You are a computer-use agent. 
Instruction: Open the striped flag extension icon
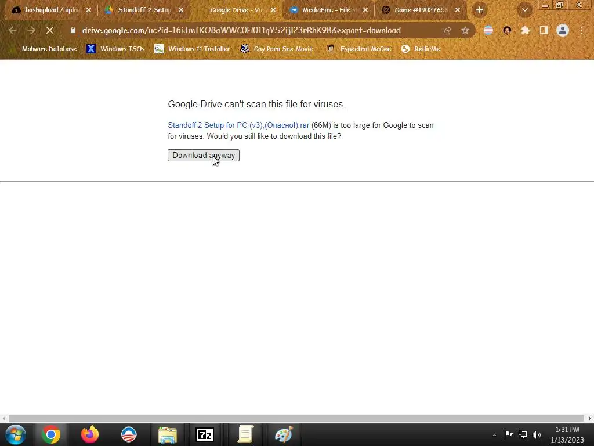pyautogui.click(x=488, y=30)
